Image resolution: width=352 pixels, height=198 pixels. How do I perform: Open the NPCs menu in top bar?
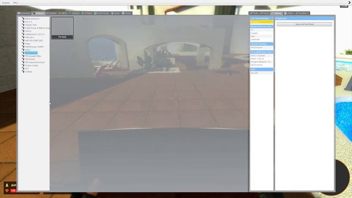click(15, 3)
